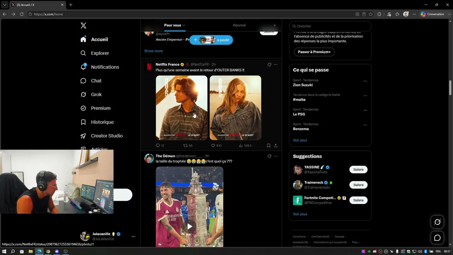Image resolution: width=453 pixels, height=255 pixels.
Task: Open the Le PSG trend
Action: click(299, 114)
